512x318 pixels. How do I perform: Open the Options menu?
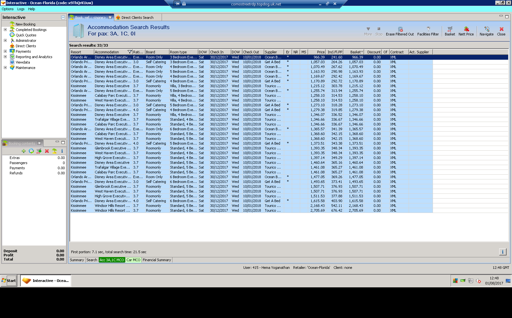coord(8,9)
